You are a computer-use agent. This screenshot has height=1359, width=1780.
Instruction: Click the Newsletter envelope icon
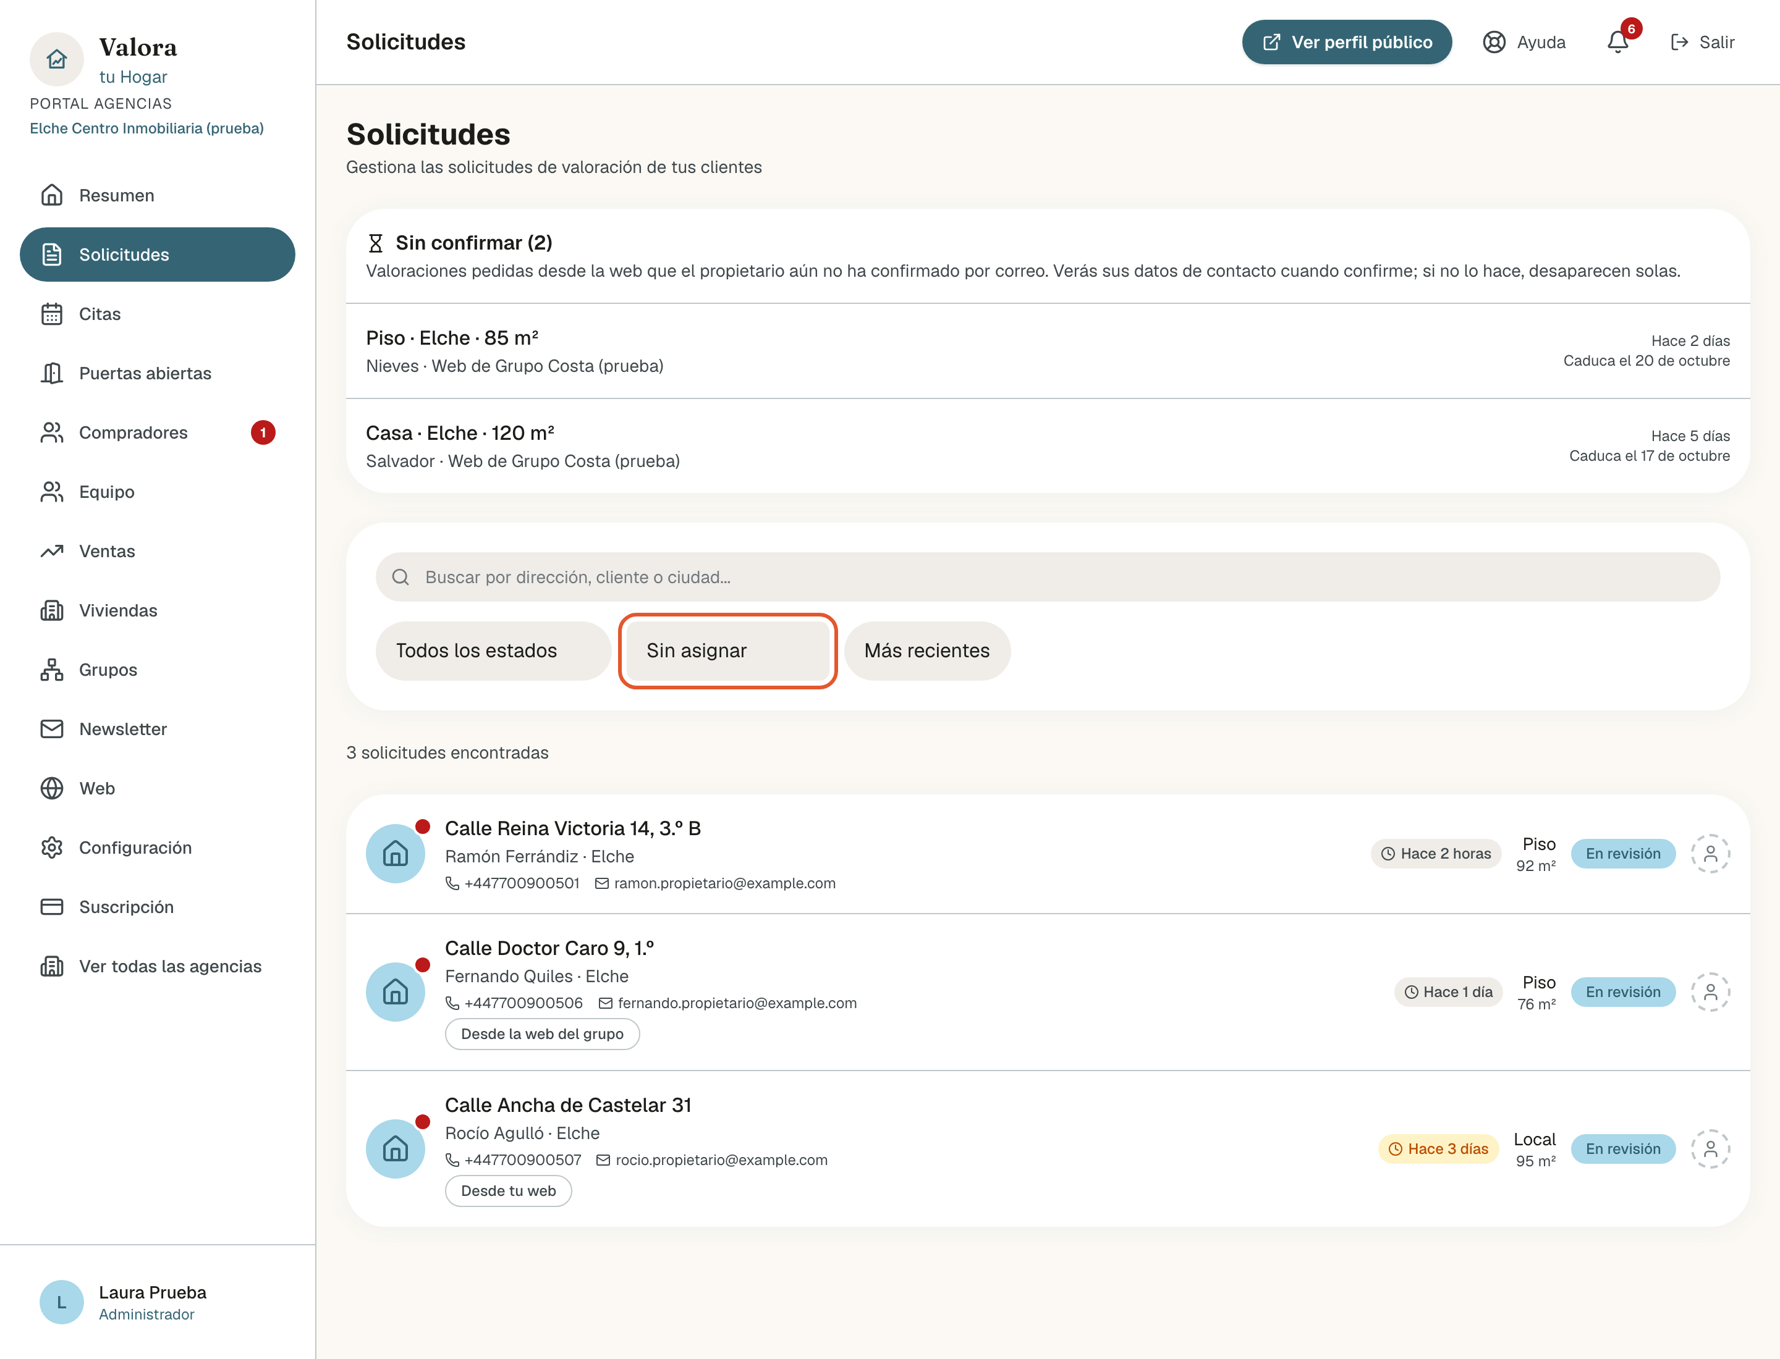tap(52, 729)
